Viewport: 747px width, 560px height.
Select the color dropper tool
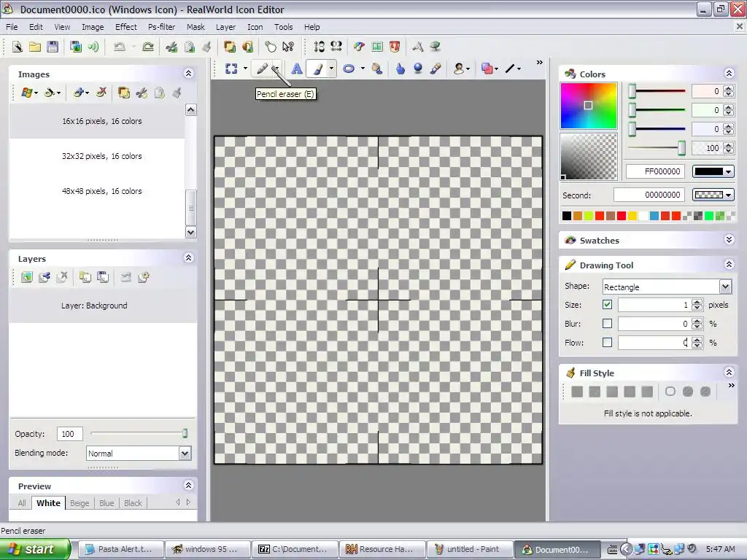point(436,69)
